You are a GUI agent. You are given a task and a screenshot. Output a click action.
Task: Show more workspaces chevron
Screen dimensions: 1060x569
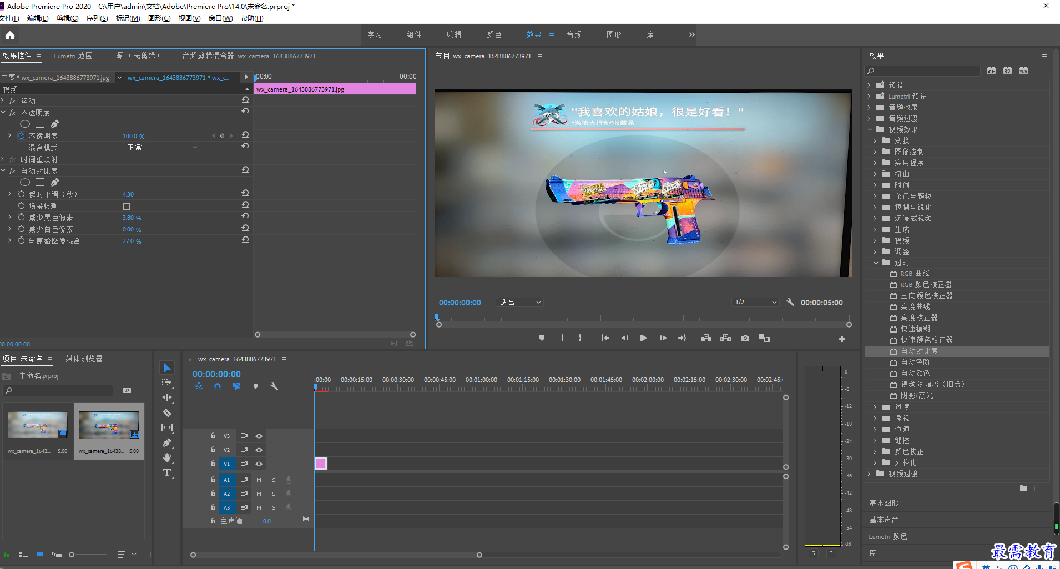[x=691, y=34]
